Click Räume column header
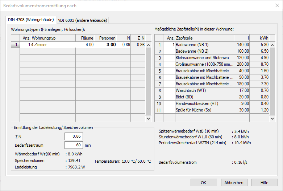The image size is (283, 191). tap(85, 38)
